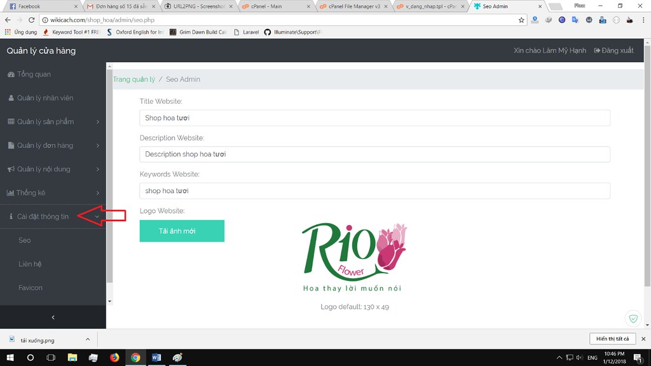Switch to the cPanel - Main tab
This screenshot has width=651, height=366.
click(x=276, y=6)
